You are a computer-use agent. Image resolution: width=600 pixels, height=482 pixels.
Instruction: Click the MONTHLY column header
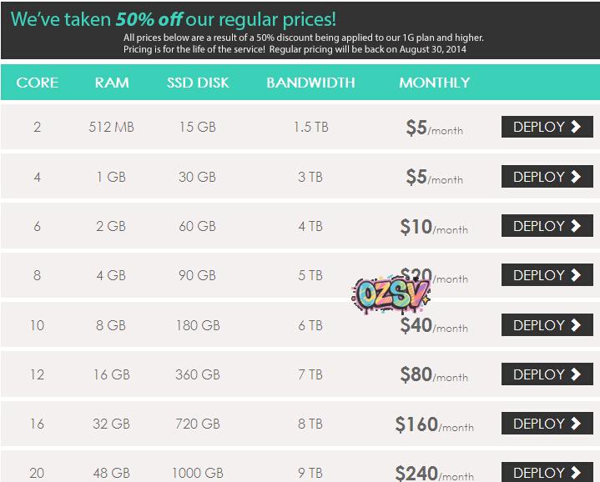(434, 83)
